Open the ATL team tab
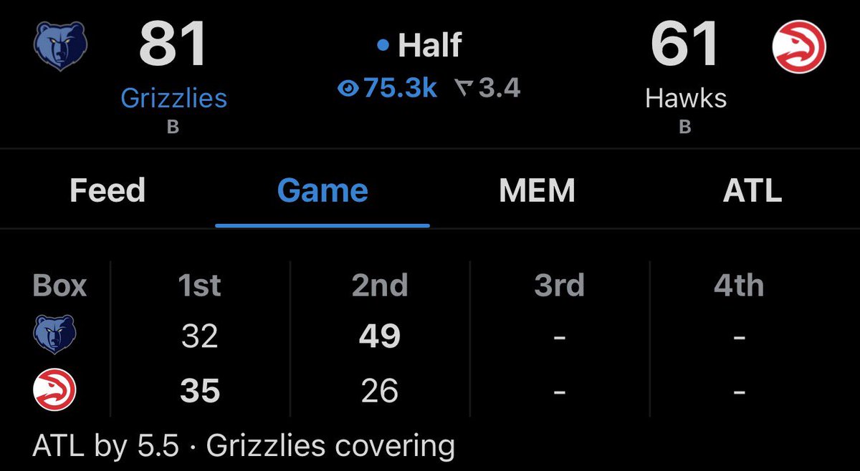 pos(752,190)
